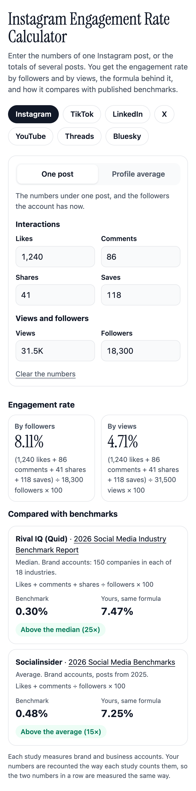Select the X platform pill
This screenshot has width=196, height=791.
[x=164, y=114]
